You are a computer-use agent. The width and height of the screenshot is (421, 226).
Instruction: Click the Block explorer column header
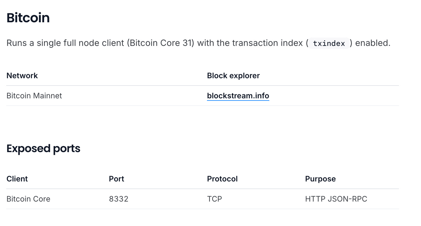click(233, 76)
